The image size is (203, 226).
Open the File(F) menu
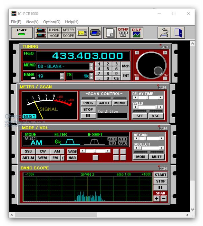pyautogui.click(x=16, y=22)
